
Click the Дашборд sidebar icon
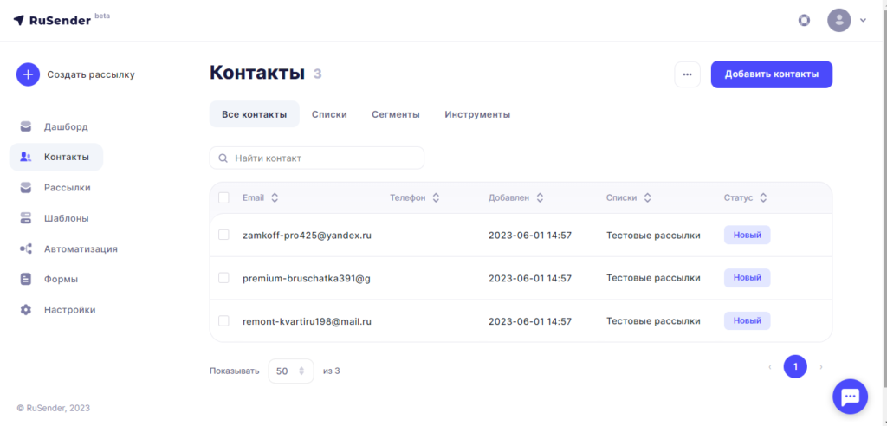25,126
